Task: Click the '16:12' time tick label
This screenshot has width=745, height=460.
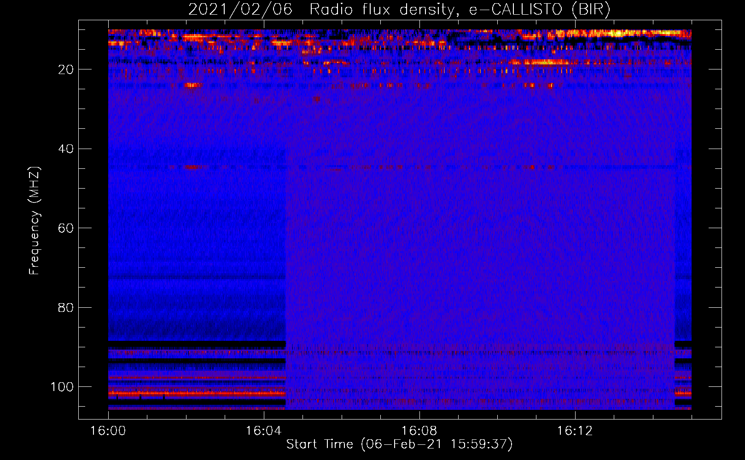Action: [x=575, y=431]
